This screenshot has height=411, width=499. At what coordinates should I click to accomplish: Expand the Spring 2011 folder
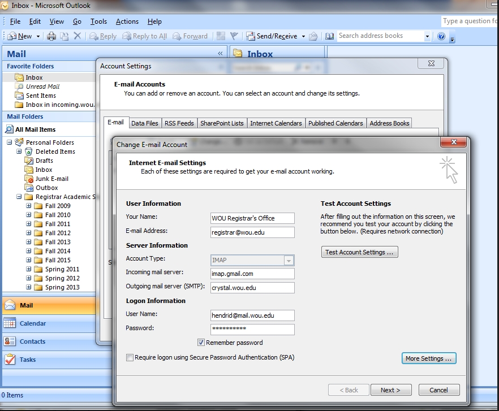29,269
